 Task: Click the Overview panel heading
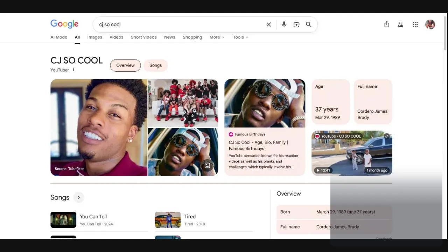tap(289, 194)
